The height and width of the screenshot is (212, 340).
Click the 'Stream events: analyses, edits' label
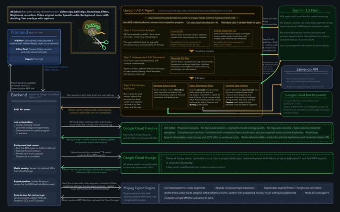tap(90, 111)
